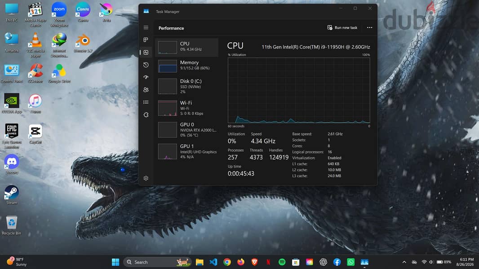Open Visual Studio Code from taskbar
This screenshot has width=479, height=269.
click(x=213, y=262)
